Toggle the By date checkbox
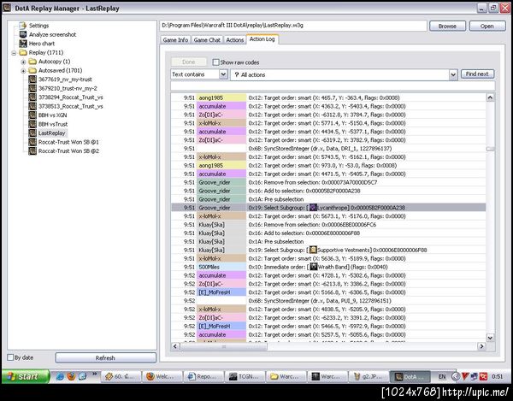This screenshot has width=513, height=401. [x=10, y=357]
